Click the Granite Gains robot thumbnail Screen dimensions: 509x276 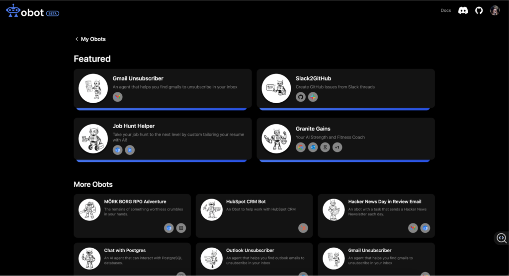pyautogui.click(x=276, y=139)
